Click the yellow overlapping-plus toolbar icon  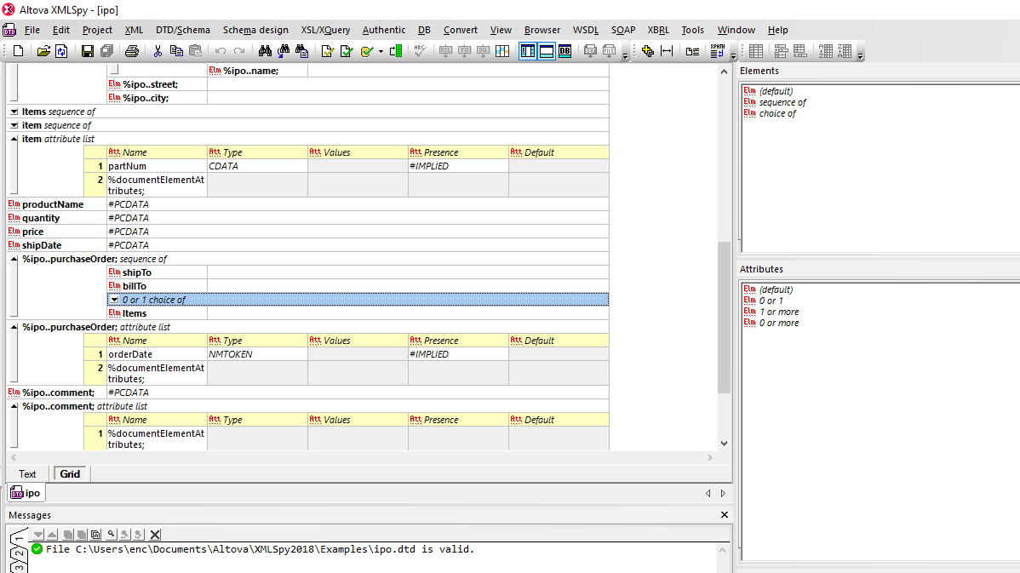[647, 51]
